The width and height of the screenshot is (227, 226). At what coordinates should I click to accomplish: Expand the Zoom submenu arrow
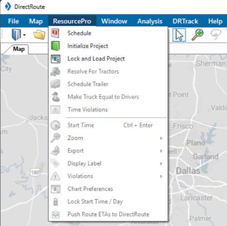point(161,138)
